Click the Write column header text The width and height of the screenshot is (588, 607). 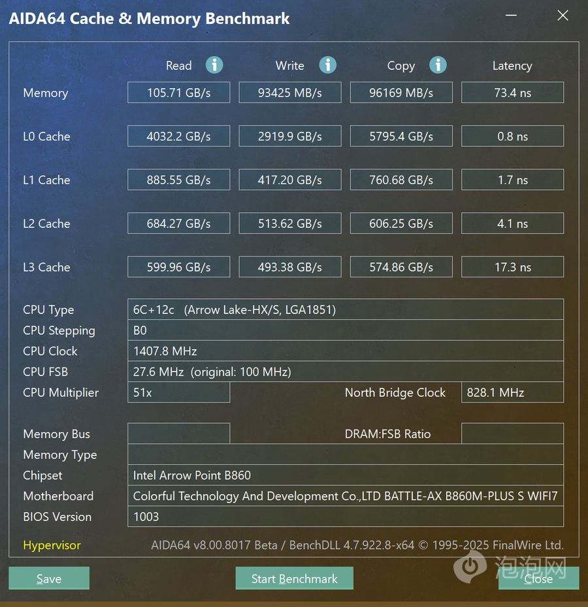pos(289,65)
